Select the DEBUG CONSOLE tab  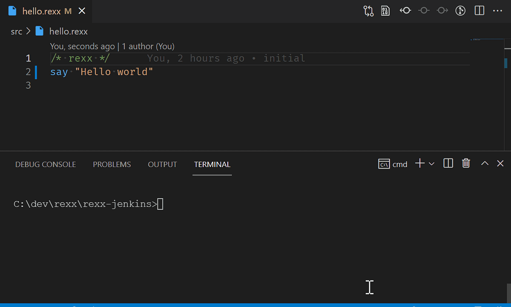(x=45, y=164)
